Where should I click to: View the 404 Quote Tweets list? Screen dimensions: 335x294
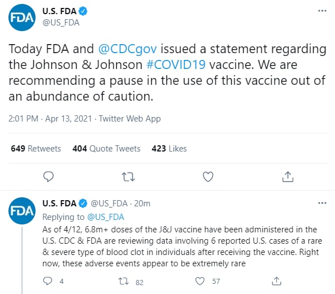(107, 148)
